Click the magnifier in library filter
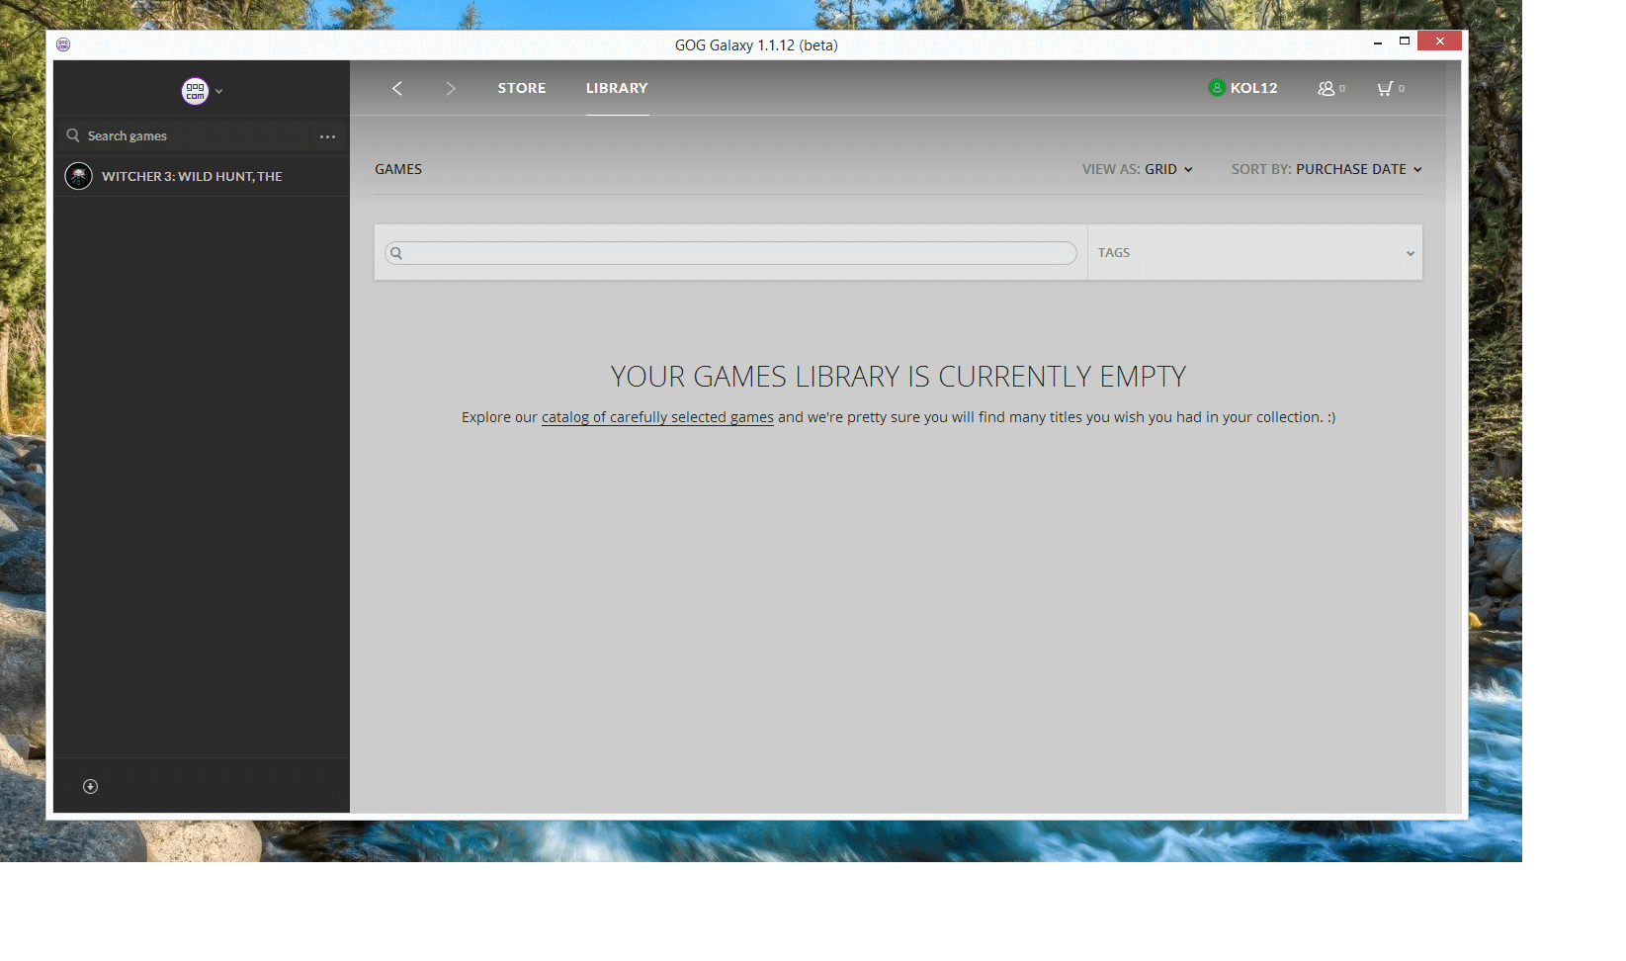 [x=396, y=253]
